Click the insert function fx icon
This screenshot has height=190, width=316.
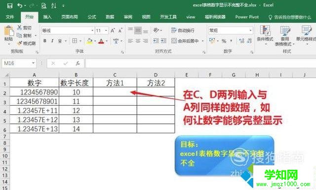click(78, 64)
